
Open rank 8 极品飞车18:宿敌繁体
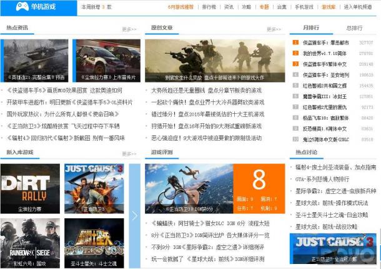coord(325,118)
